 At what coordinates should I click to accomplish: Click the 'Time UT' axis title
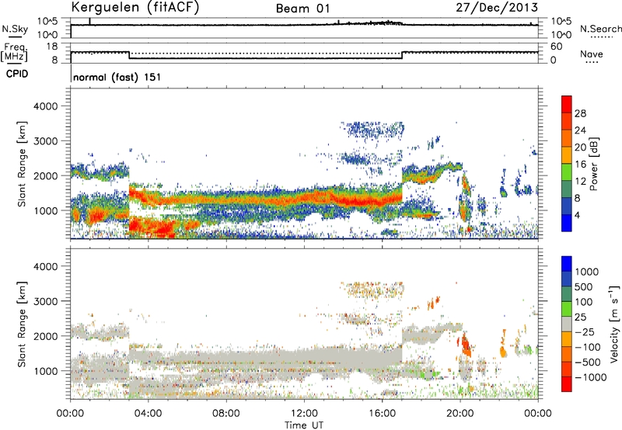tap(304, 425)
